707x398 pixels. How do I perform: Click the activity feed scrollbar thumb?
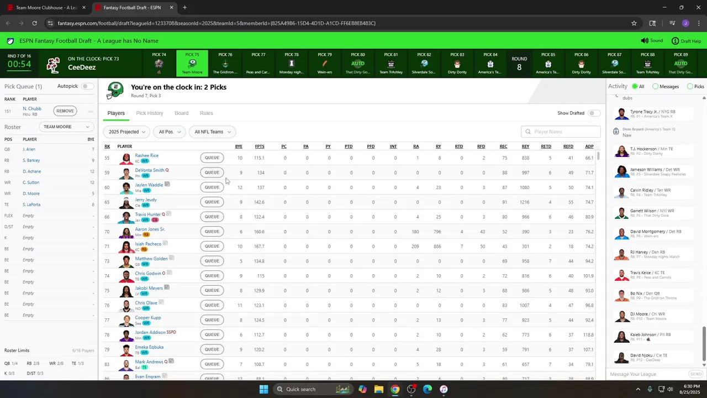click(704, 345)
